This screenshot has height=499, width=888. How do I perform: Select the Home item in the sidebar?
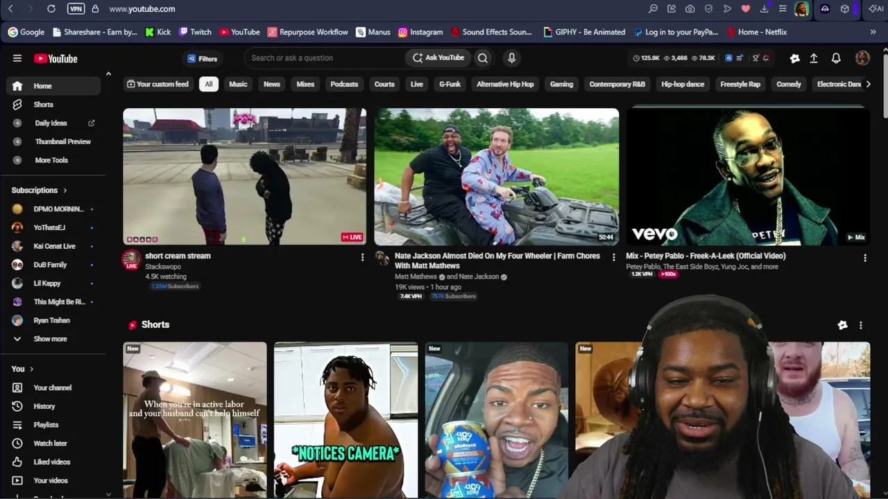[53, 86]
